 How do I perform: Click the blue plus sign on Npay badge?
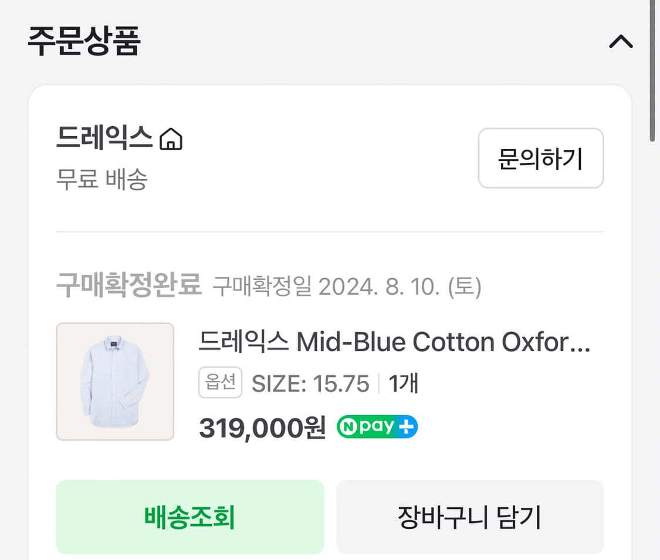[406, 427]
